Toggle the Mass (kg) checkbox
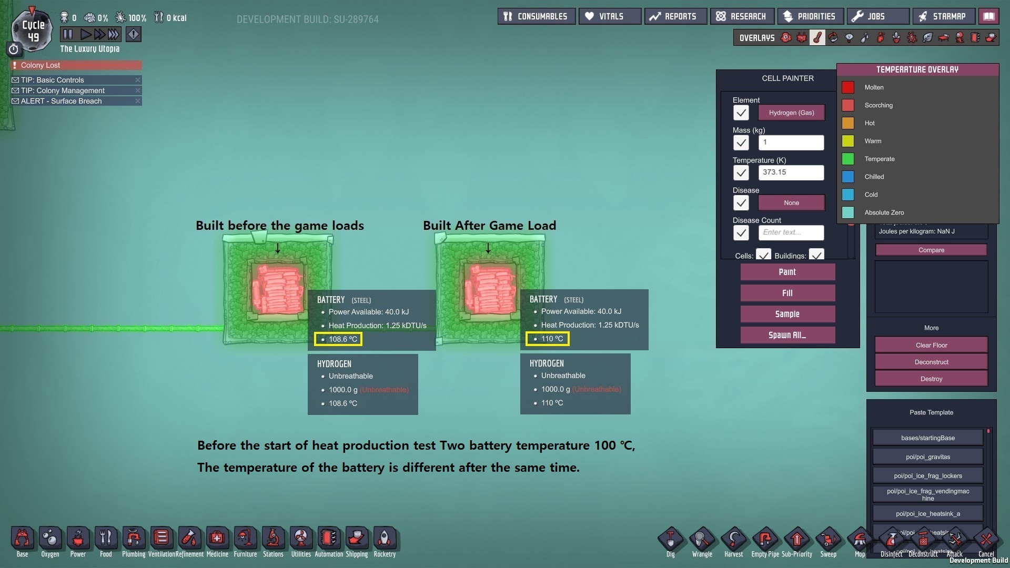Screen dimensions: 1010x568 [x=741, y=143]
